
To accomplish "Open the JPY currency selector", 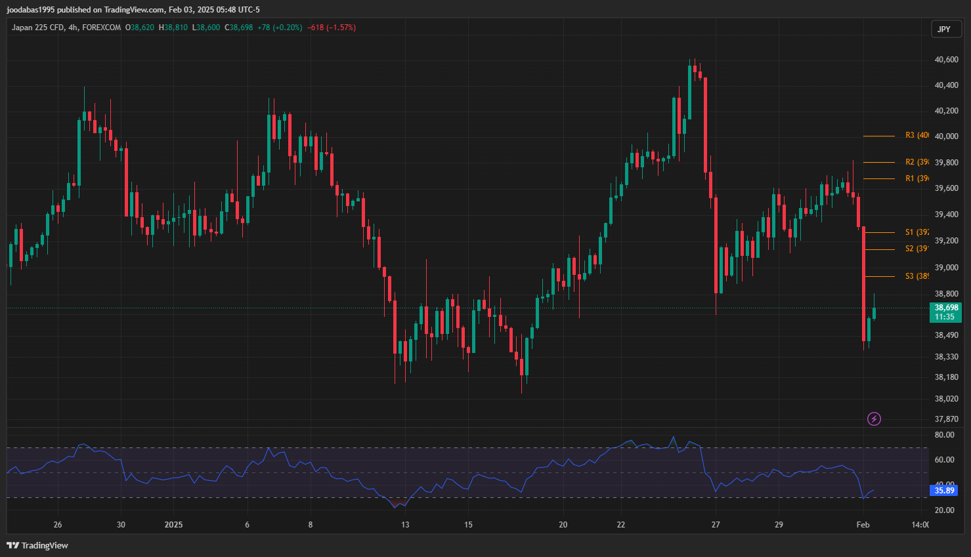I will click(x=944, y=29).
